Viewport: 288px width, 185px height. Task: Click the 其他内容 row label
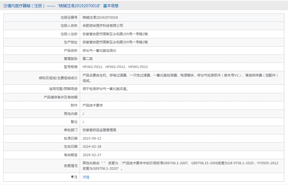(x=71, y=114)
